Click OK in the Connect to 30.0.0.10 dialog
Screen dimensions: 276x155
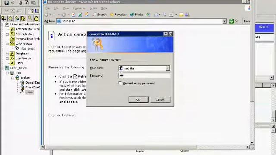138,99
